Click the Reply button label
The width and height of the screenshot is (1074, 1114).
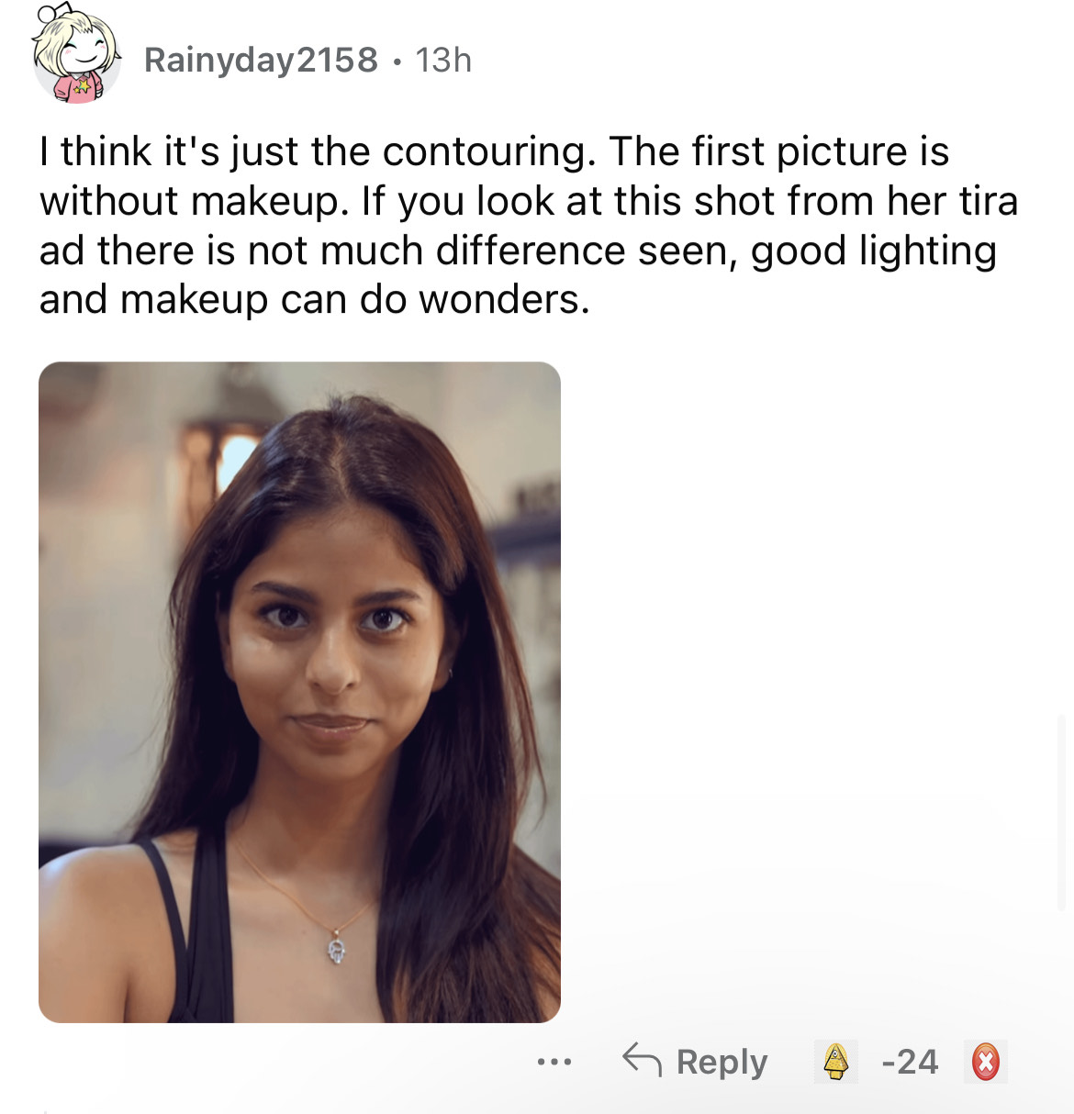tap(722, 1062)
